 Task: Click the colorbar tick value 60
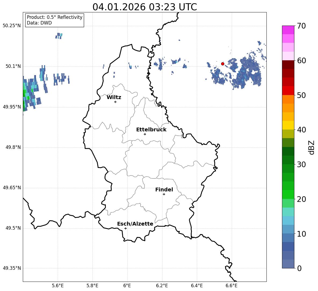click(x=301, y=61)
